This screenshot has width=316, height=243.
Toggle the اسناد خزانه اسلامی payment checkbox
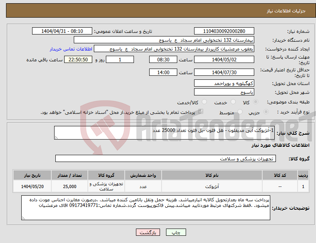(x=201, y=111)
